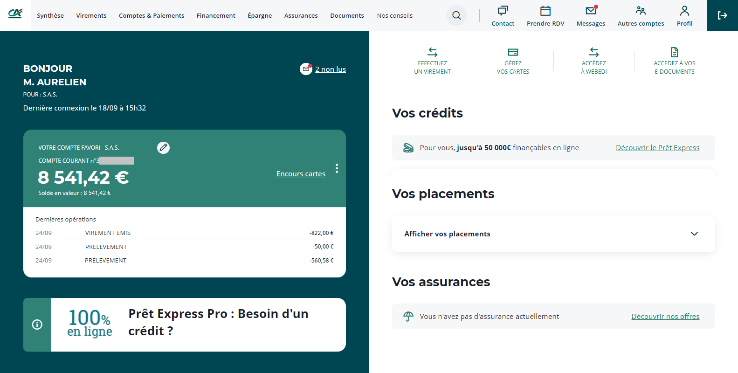Click Effectuez un virement shortcut

point(432,62)
